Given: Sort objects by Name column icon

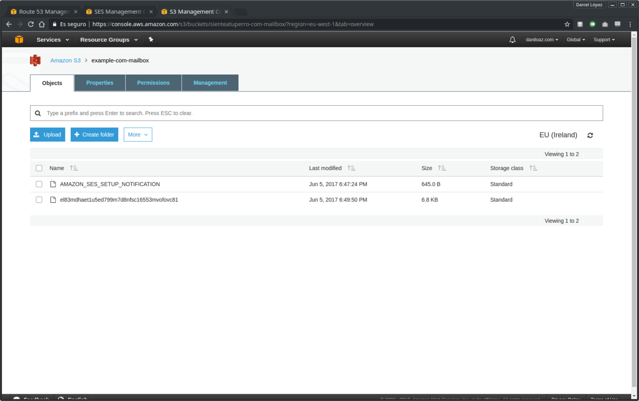Looking at the screenshot, I should pos(74,168).
